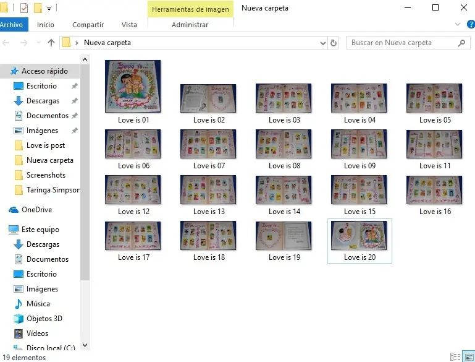
Task: Select the Love is 05 image
Action: pos(434,98)
